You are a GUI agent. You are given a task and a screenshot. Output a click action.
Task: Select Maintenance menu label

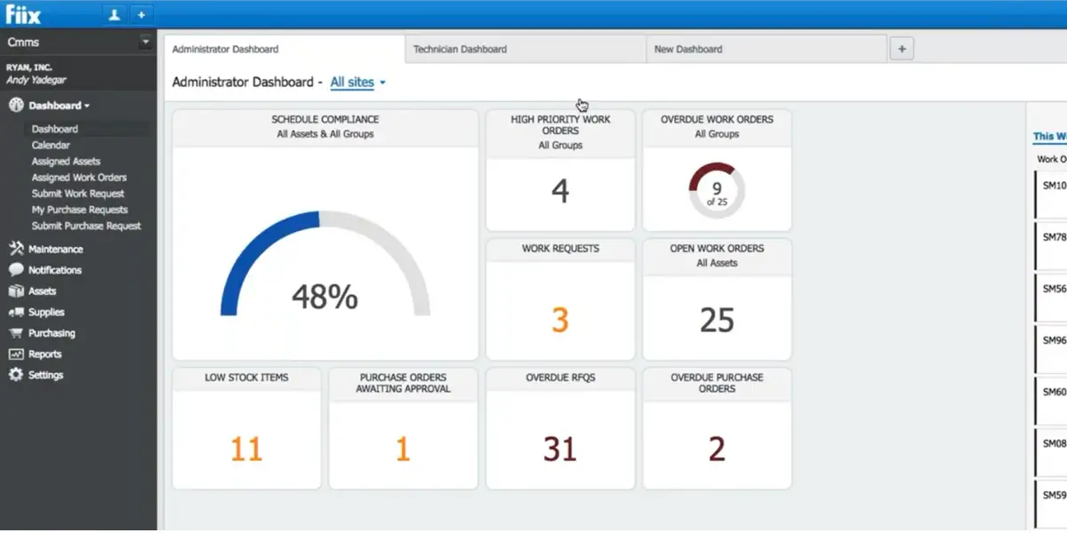point(55,250)
